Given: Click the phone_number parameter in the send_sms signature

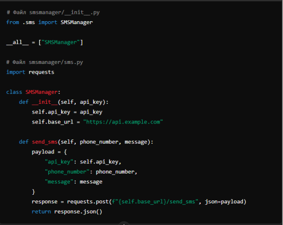Looking at the screenshot, I should (99, 142).
